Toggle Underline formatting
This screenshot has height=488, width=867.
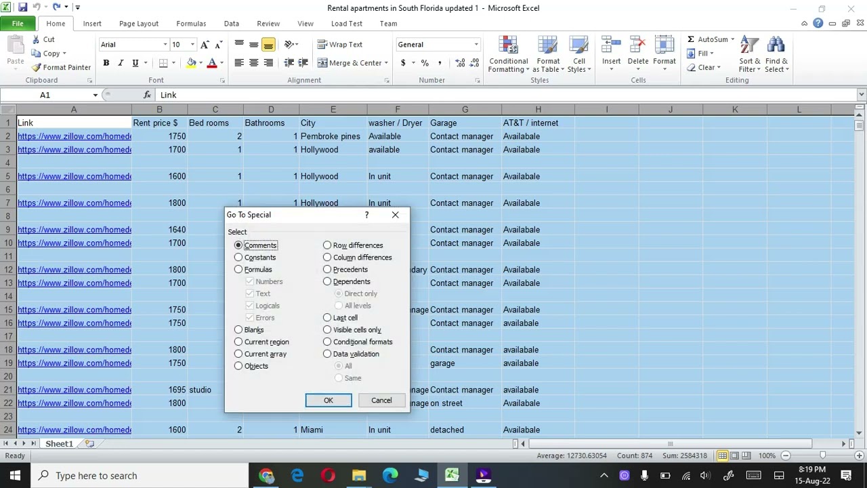pos(135,63)
